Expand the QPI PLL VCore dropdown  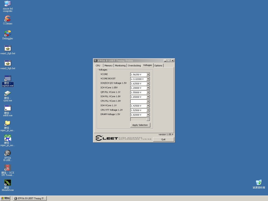[148, 92]
